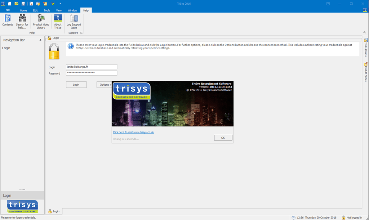Toggle the Navigation Bar pin
369x220 pixels.
40,40
